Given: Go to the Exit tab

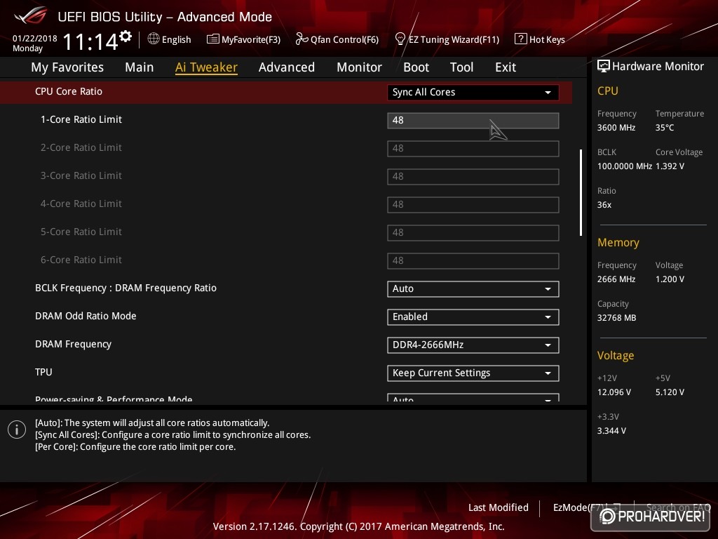Looking at the screenshot, I should pyautogui.click(x=506, y=67).
